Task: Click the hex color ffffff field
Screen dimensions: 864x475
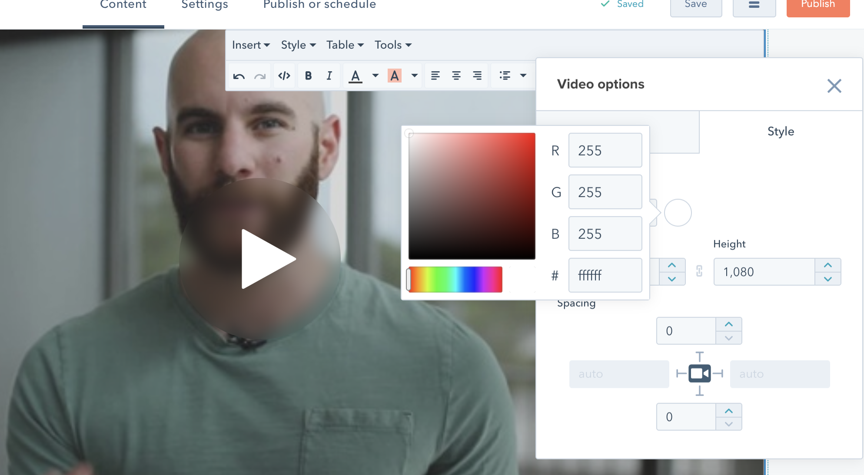Action: pos(605,276)
